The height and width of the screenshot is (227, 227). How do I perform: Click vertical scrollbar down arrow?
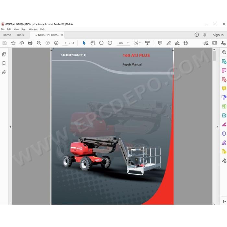click(x=214, y=204)
